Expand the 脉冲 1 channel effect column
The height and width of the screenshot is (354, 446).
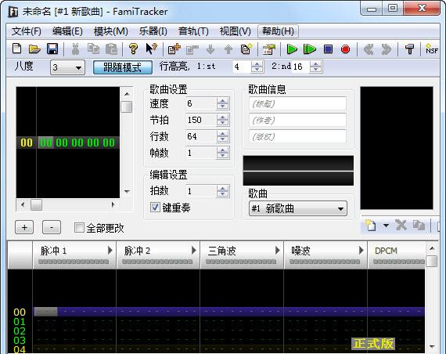pyautogui.click(x=110, y=251)
